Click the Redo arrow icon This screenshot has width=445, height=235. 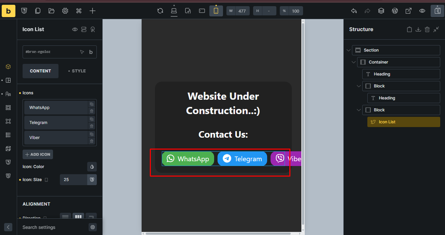[368, 11]
